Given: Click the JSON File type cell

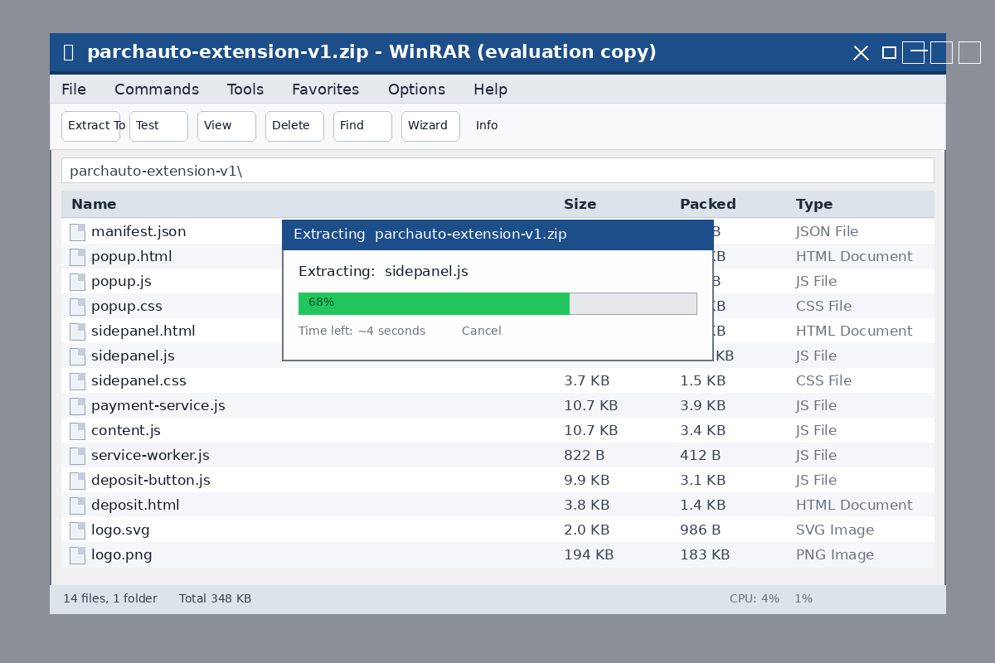Looking at the screenshot, I should pyautogui.click(x=827, y=232).
